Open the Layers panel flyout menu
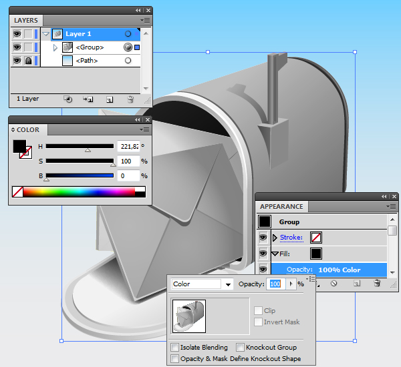Screen dimensions: 401x367 tap(146, 21)
